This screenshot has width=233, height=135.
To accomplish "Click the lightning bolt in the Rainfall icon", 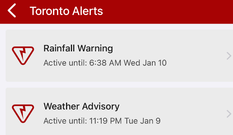I will [23, 54].
